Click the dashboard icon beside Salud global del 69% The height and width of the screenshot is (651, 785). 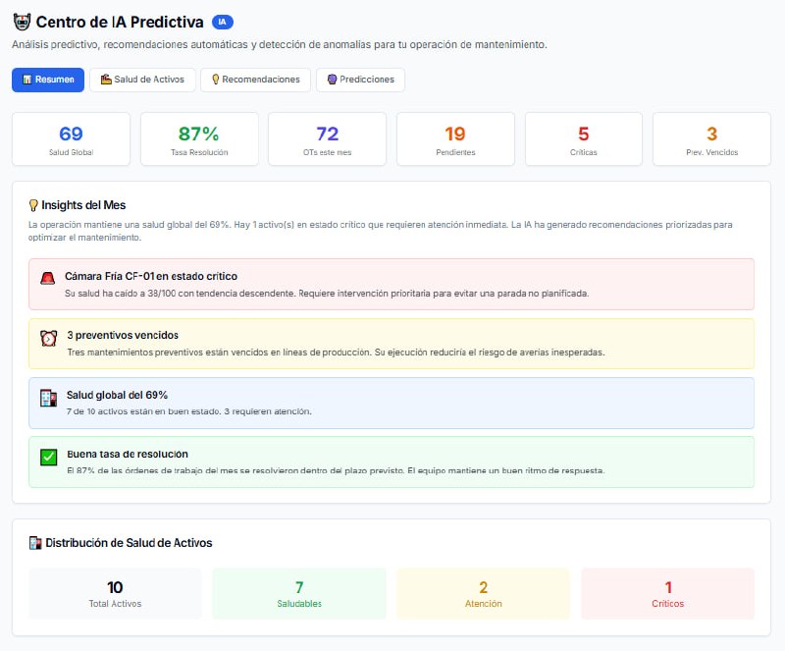pos(48,398)
